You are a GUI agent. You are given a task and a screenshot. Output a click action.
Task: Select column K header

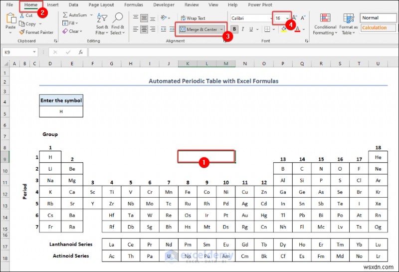click(188, 64)
